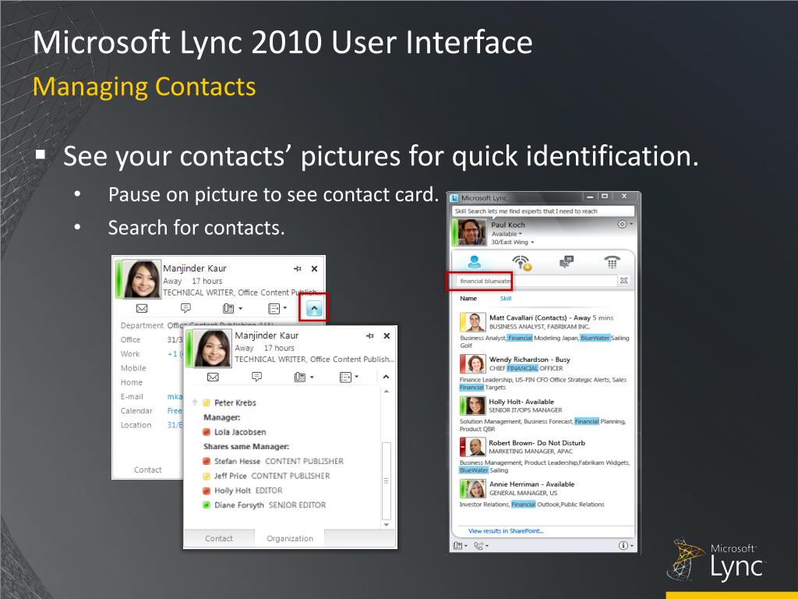The width and height of the screenshot is (798, 599).
Task: Open call forwarding icon in Lync footer
Action: pyautogui.click(x=478, y=545)
